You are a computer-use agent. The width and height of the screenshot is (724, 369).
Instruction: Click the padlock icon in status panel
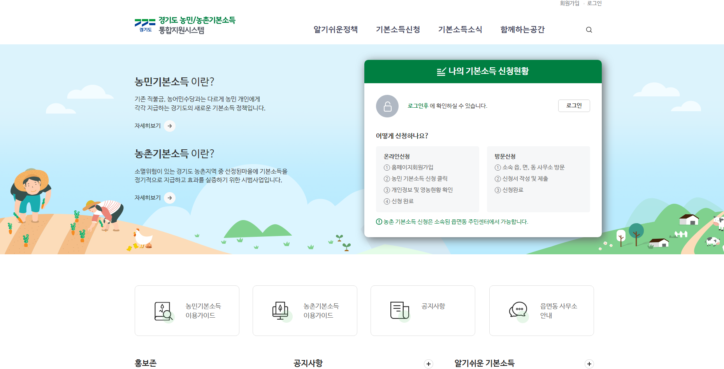pyautogui.click(x=387, y=106)
